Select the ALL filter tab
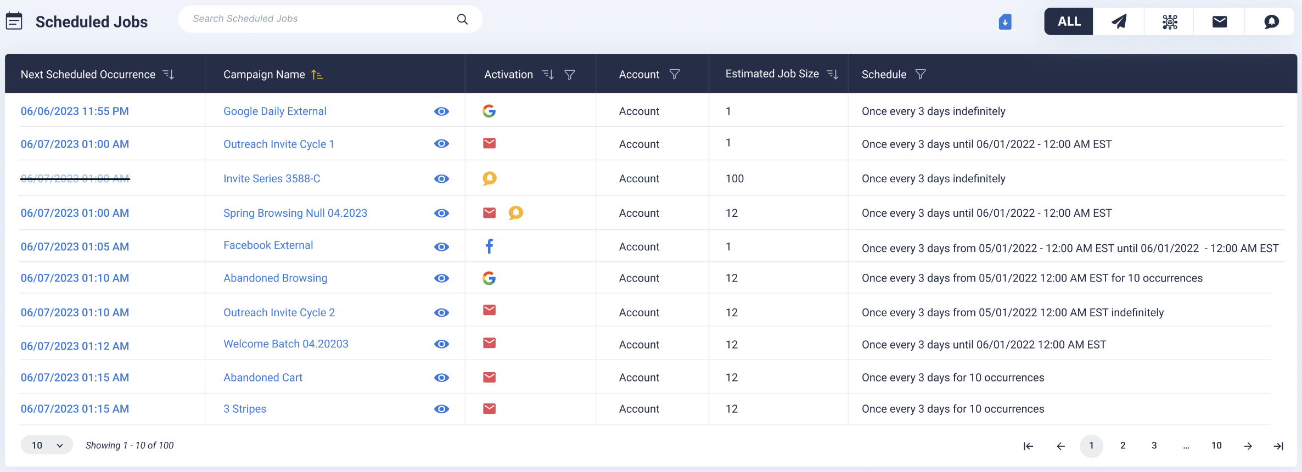 (x=1069, y=21)
